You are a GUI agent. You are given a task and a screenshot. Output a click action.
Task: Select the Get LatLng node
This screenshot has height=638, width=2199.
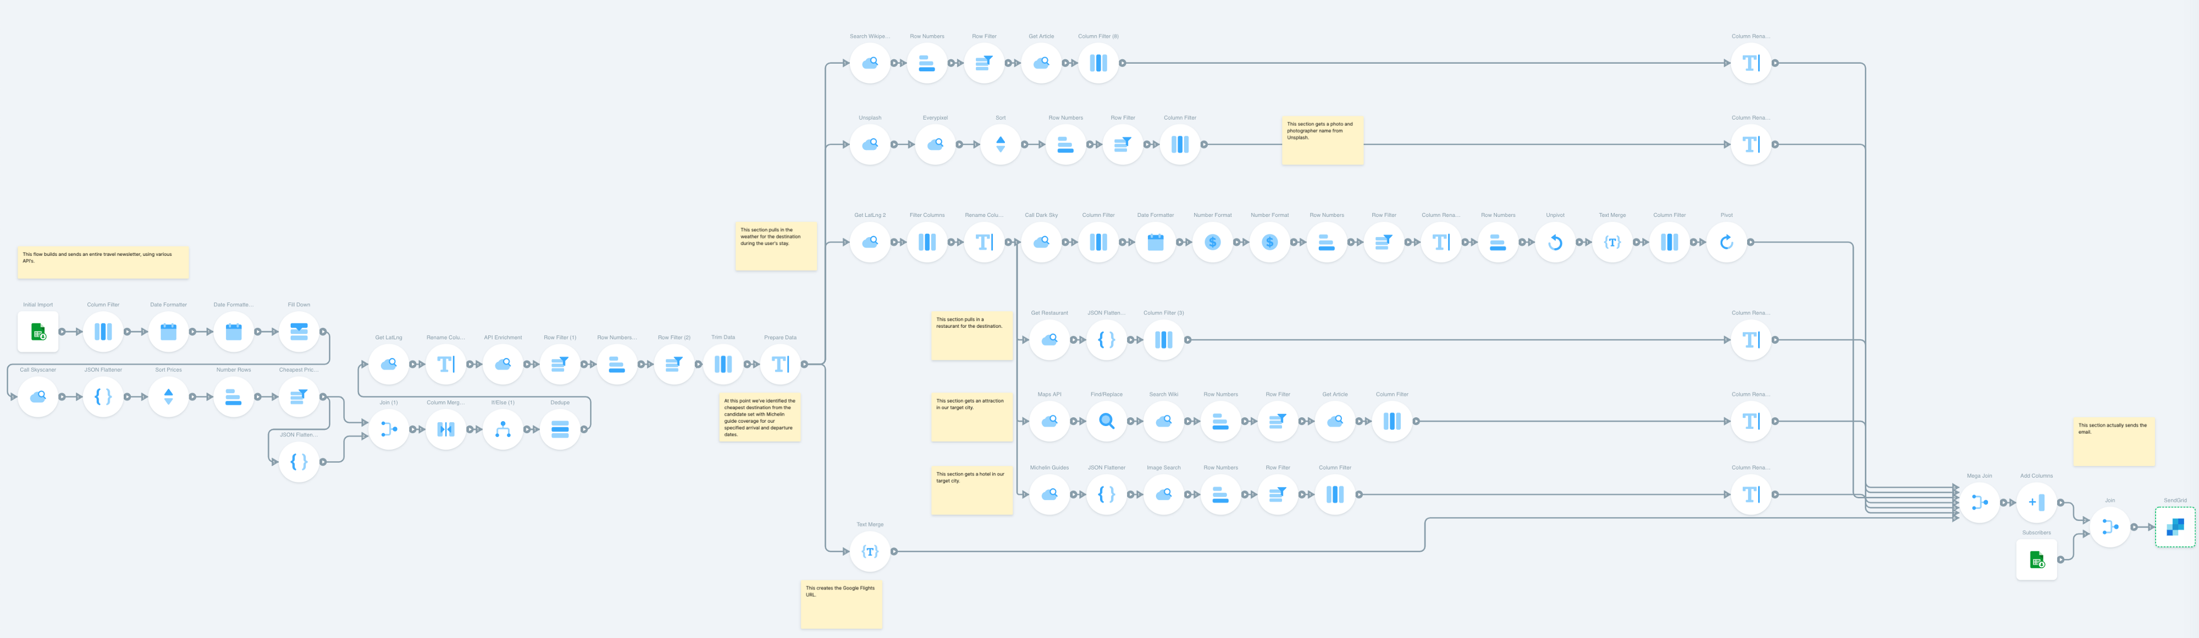pyautogui.click(x=389, y=364)
